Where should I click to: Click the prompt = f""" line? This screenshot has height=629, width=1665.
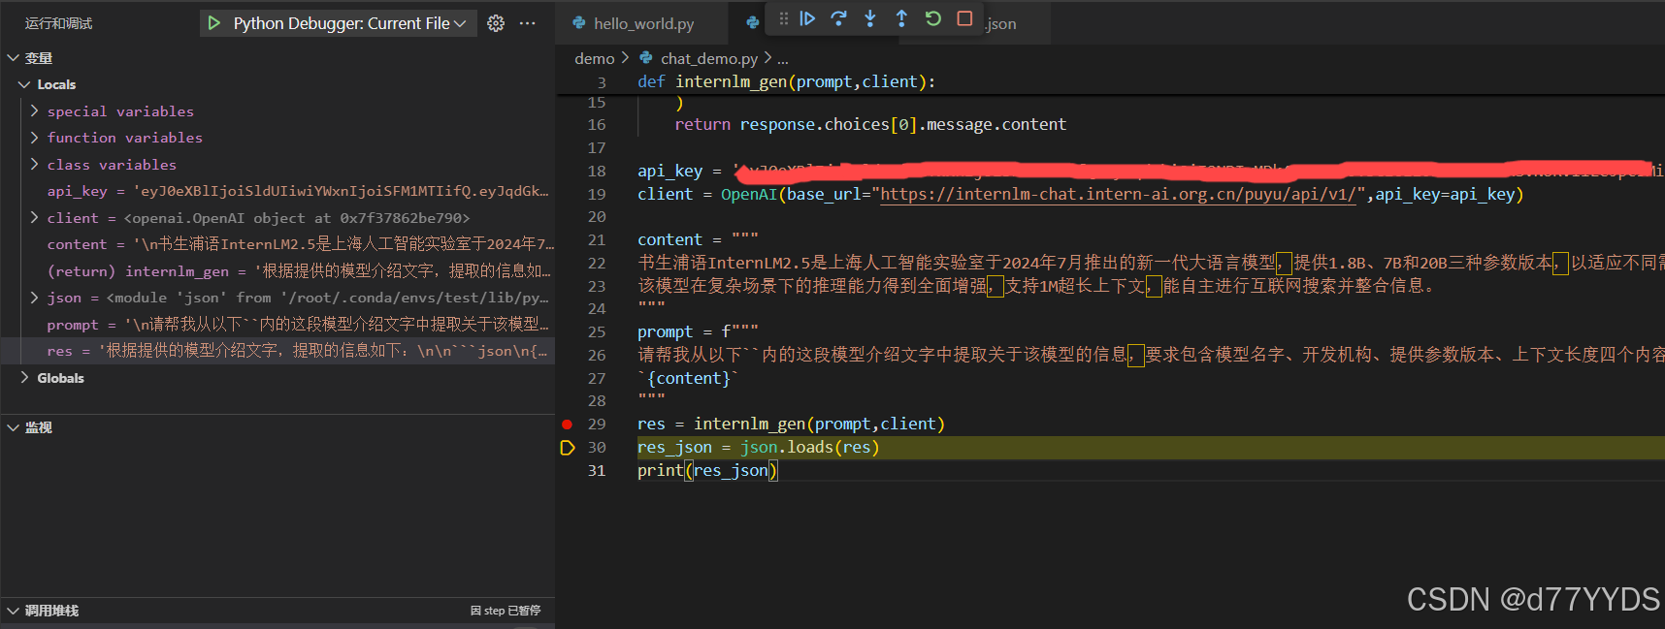click(x=698, y=331)
